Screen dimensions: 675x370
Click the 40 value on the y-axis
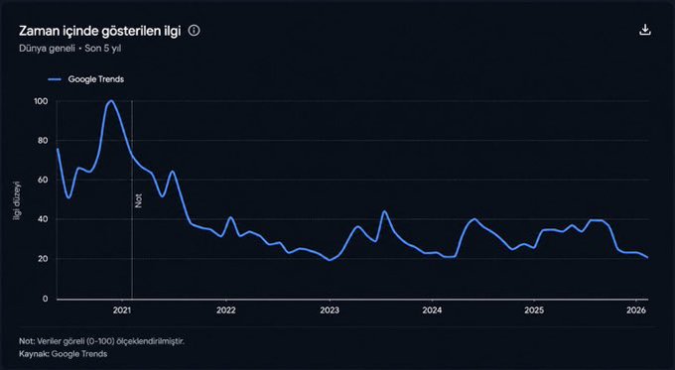click(x=43, y=219)
